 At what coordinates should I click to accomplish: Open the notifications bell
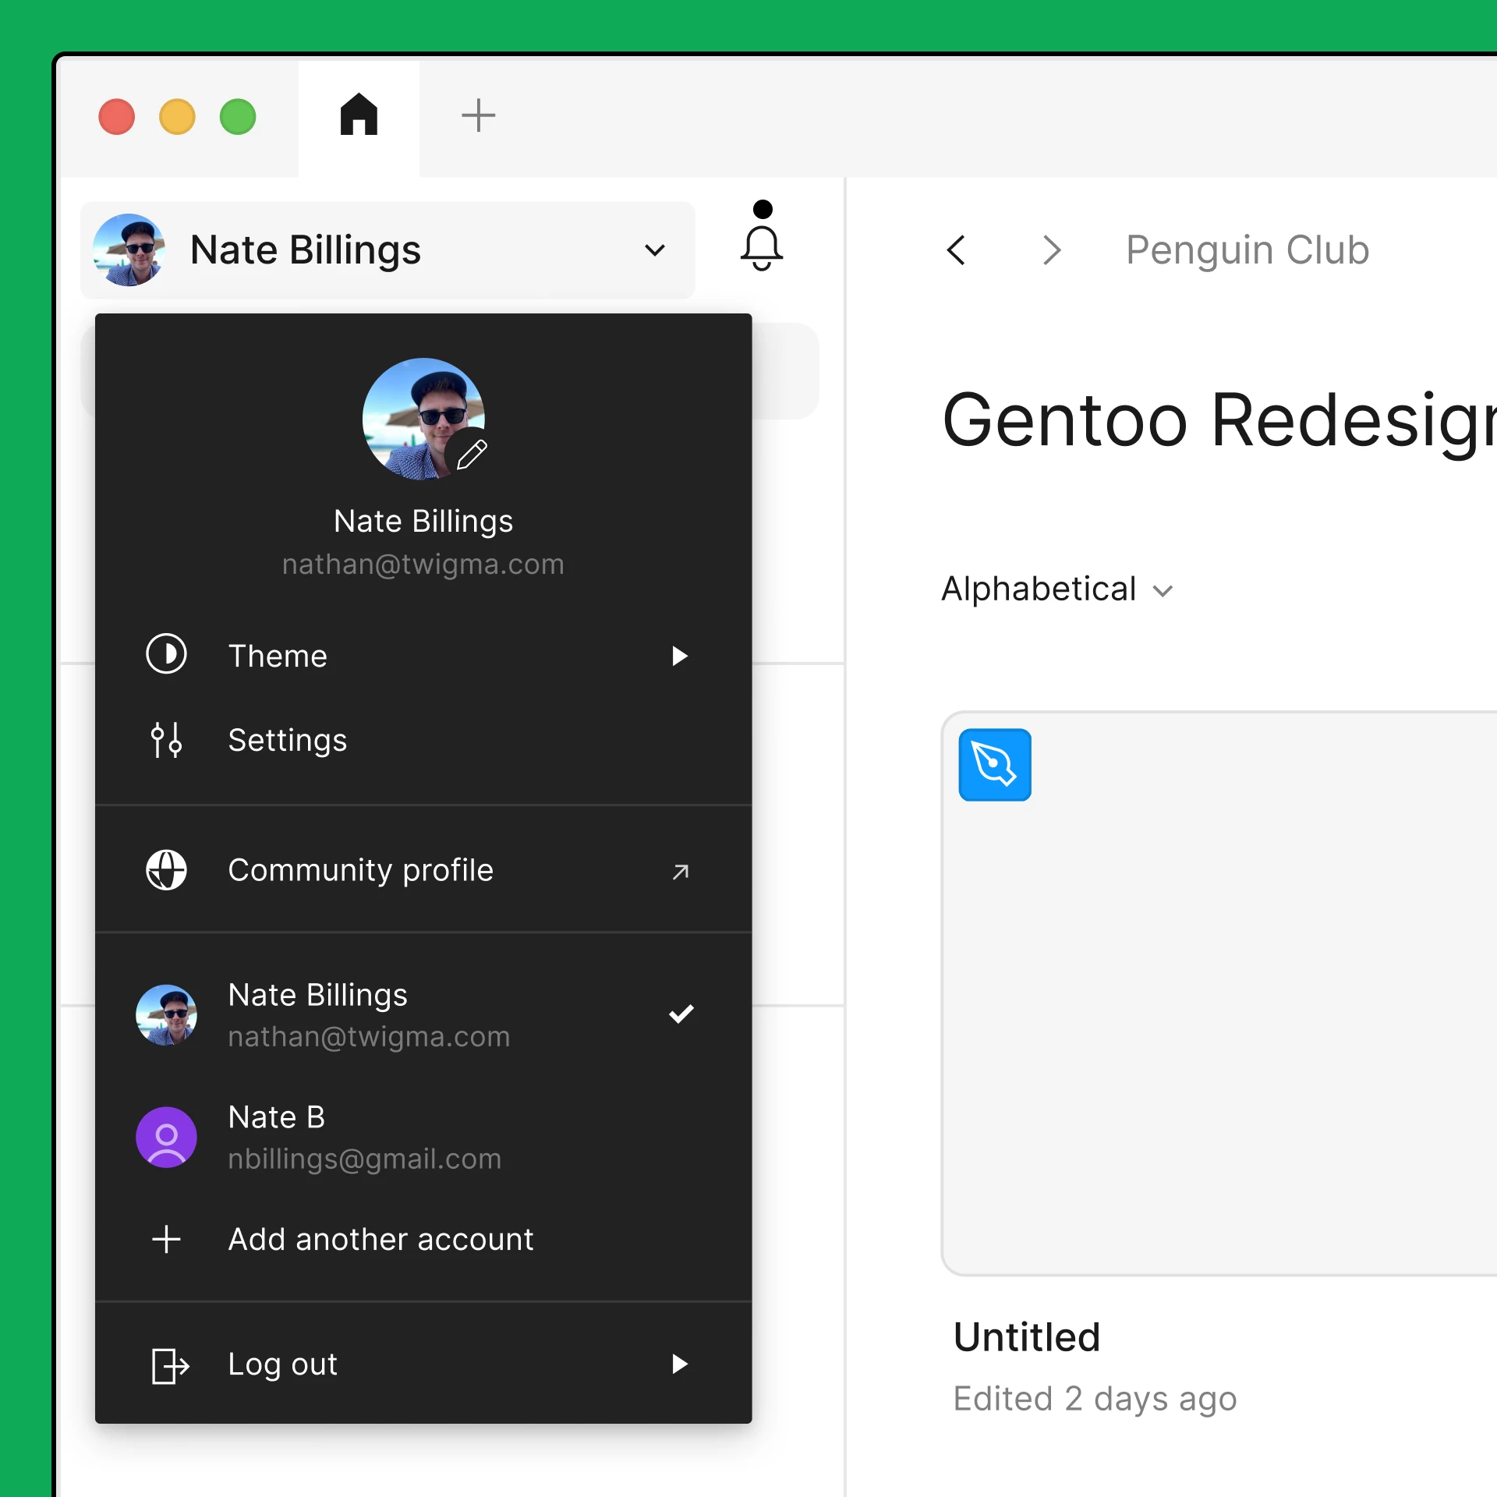(x=761, y=247)
